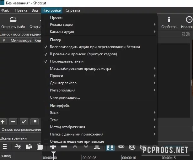Expand the Деинтерлейсер submenu
The width and height of the screenshot is (193, 160).
pos(99,83)
